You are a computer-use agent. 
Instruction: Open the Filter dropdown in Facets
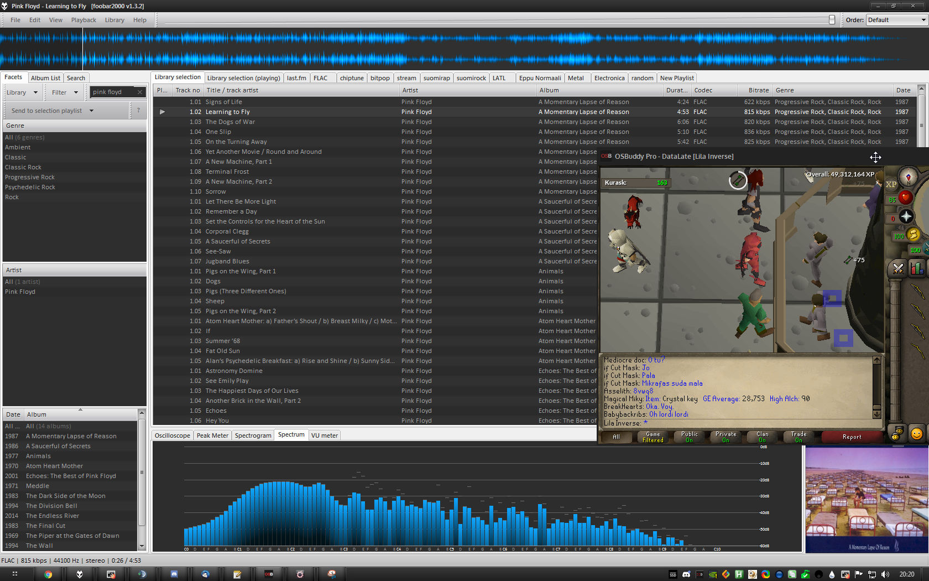(65, 92)
